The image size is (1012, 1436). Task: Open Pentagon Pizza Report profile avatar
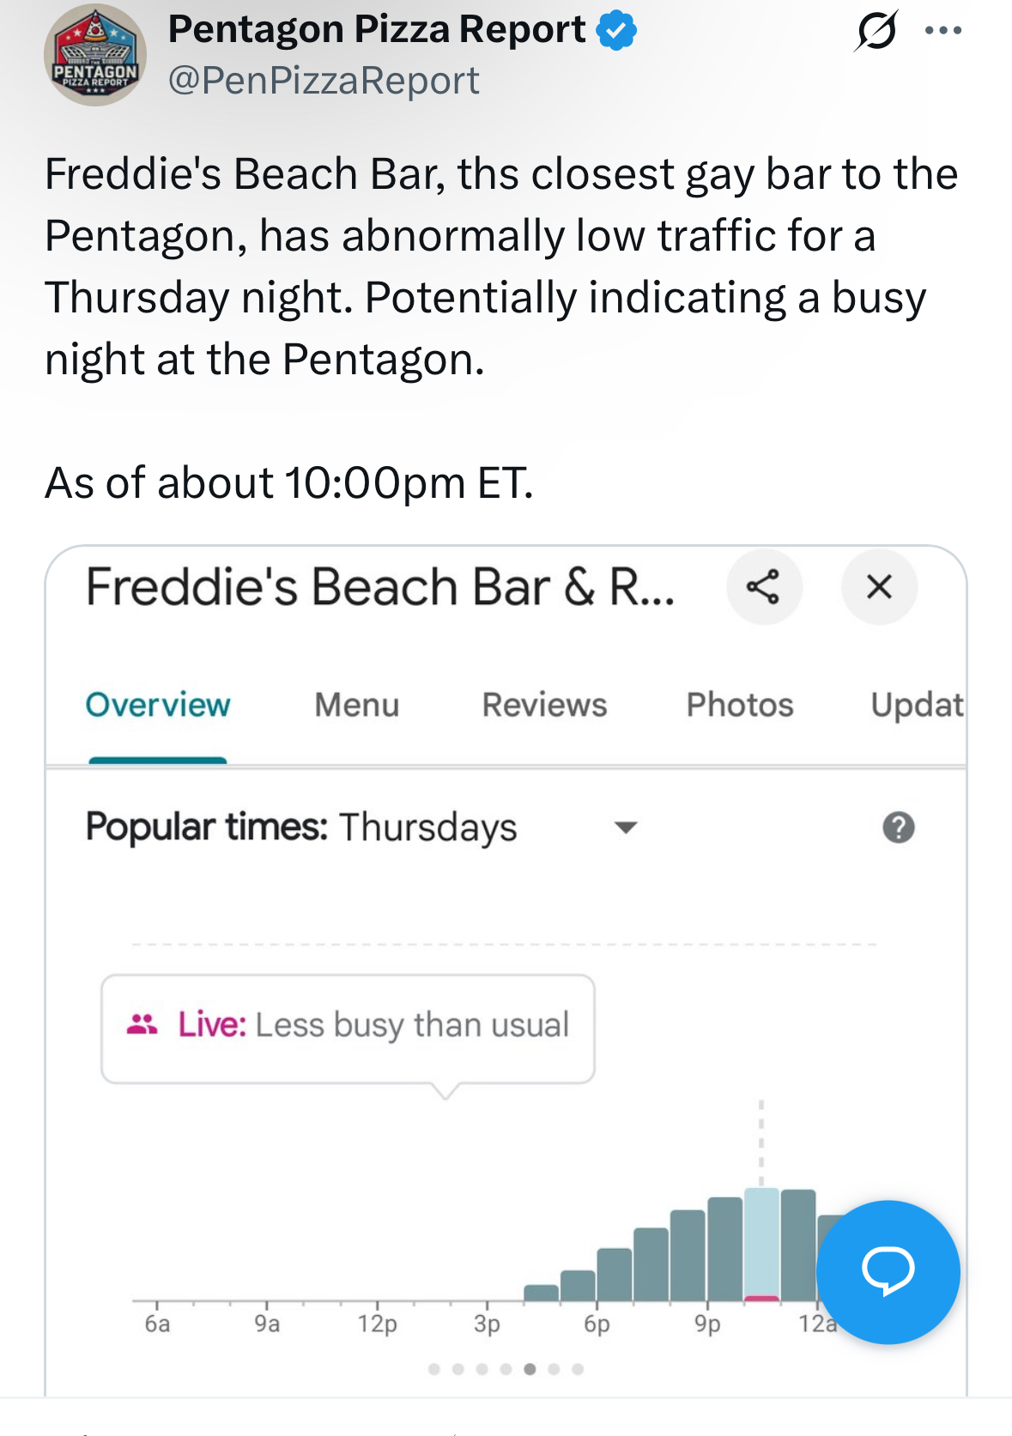pyautogui.click(x=95, y=55)
